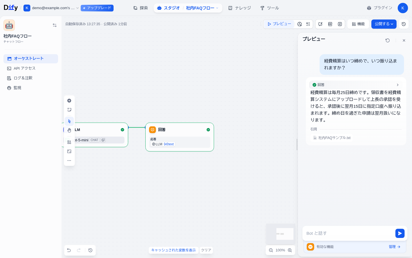Open the スタジオ studio tab
This screenshot has width=412, height=258.
pyautogui.click(x=169, y=8)
